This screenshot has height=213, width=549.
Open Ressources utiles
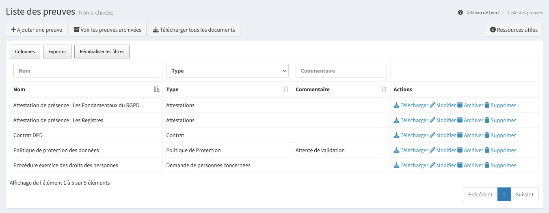[x=514, y=30]
